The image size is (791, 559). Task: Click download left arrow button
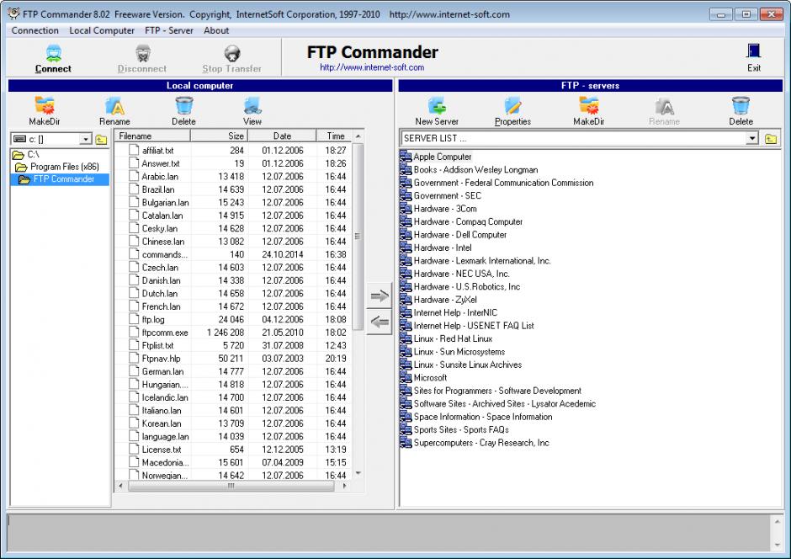[380, 321]
